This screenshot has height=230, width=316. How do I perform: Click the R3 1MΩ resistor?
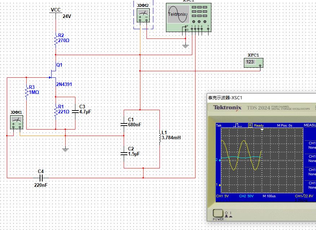click(26, 93)
